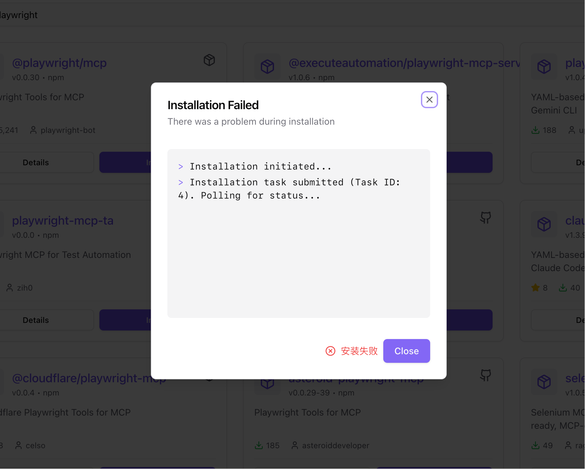This screenshot has width=585, height=469.
Task: Open the GitHub icon on the middle-row card
Action: coord(485,218)
